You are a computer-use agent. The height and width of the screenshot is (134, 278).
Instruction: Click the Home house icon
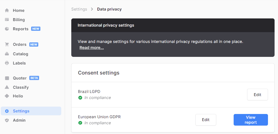coord(7,11)
